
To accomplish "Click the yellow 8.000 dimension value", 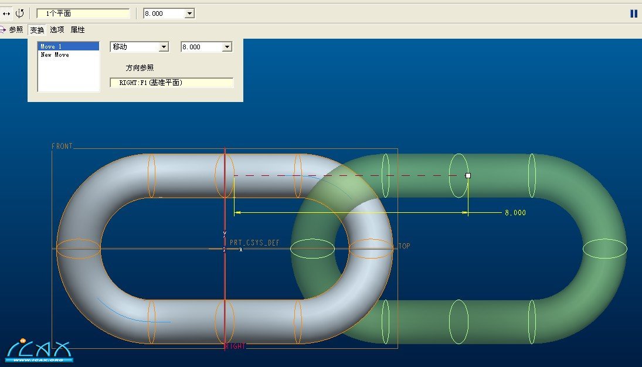I will (515, 213).
